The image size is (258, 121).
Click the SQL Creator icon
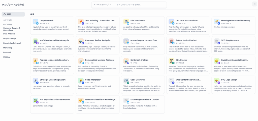click(172, 61)
